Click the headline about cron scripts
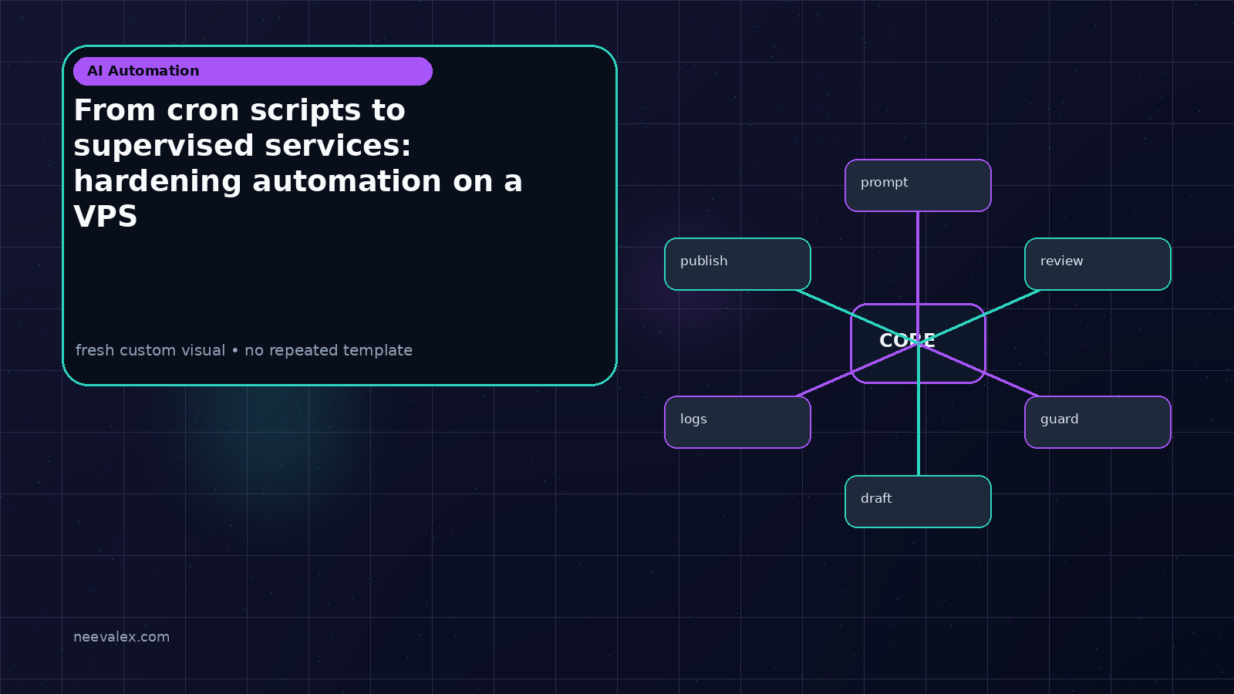This screenshot has height=694, width=1234. coord(298,163)
